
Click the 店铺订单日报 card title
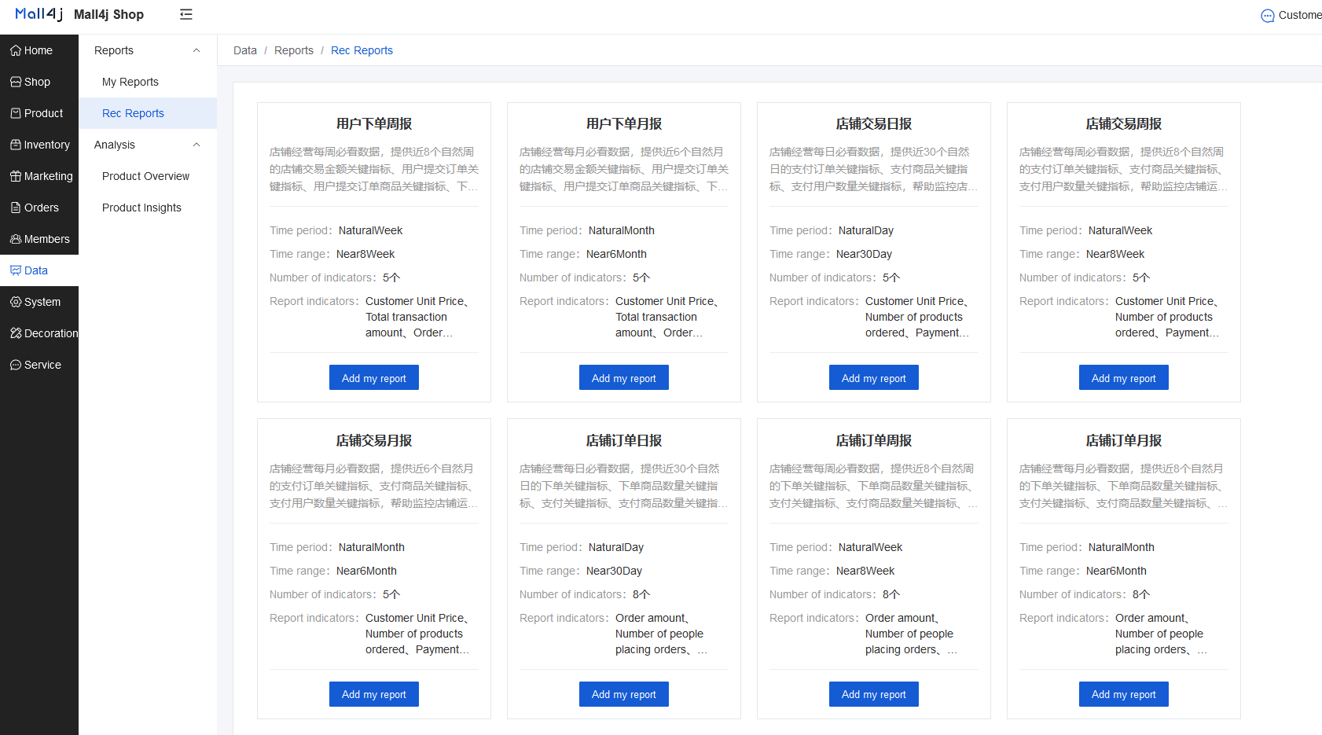[x=624, y=441]
